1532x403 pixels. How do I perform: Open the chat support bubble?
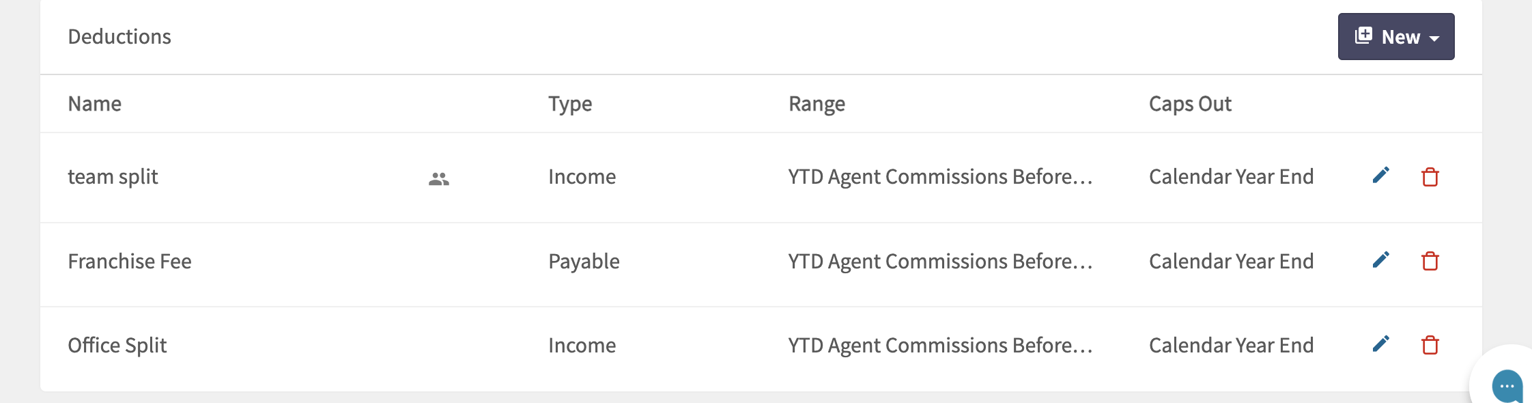pos(1507,385)
